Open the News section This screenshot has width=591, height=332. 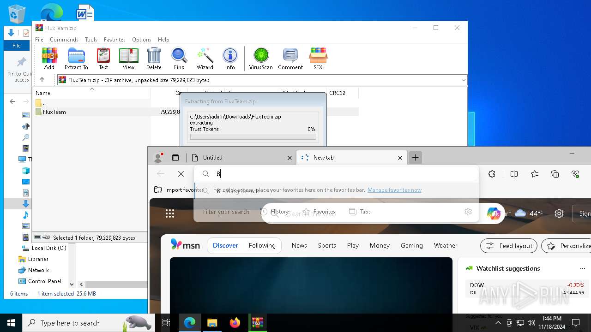[x=299, y=246]
